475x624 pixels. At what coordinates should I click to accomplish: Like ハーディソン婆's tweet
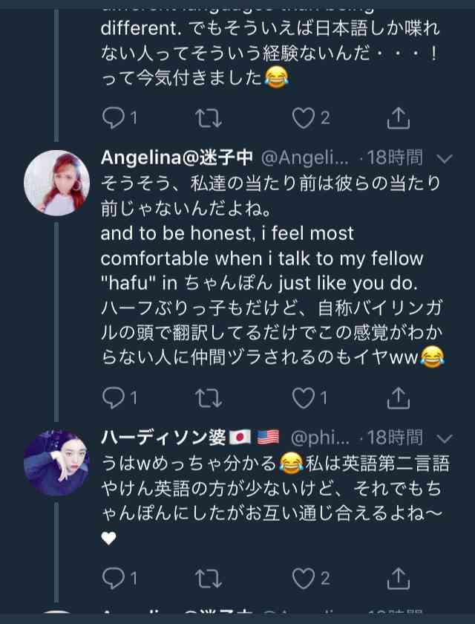point(303,577)
